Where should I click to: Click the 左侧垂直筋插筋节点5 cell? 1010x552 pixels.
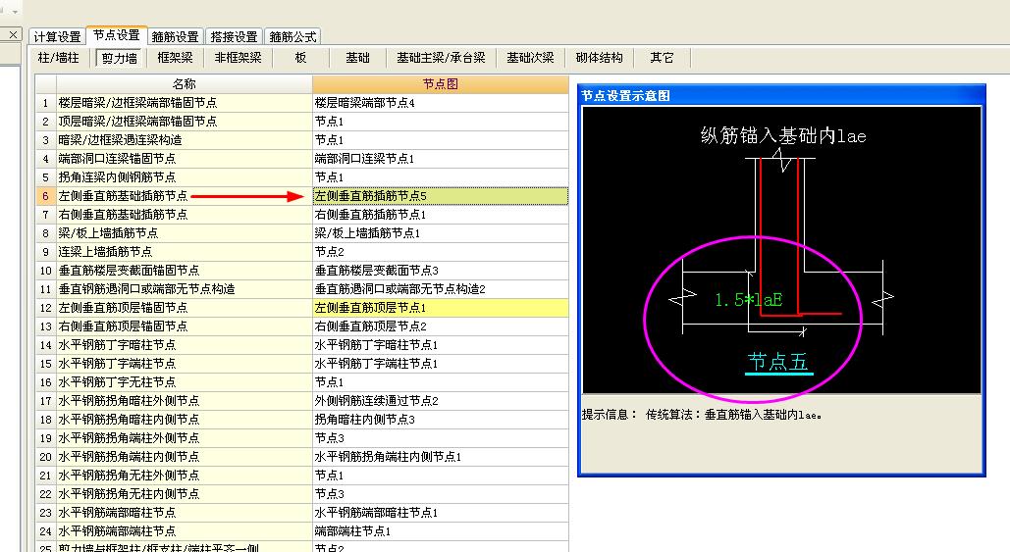[441, 196]
